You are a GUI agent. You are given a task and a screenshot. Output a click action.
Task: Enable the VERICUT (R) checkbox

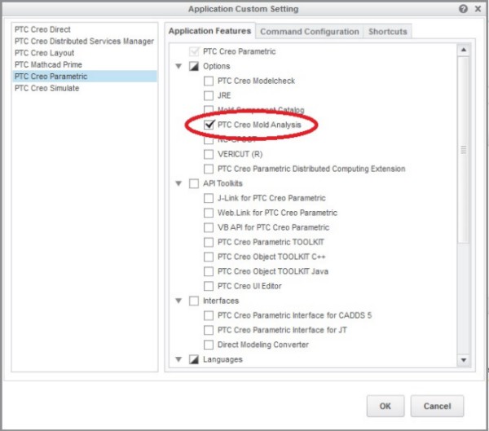tap(209, 154)
